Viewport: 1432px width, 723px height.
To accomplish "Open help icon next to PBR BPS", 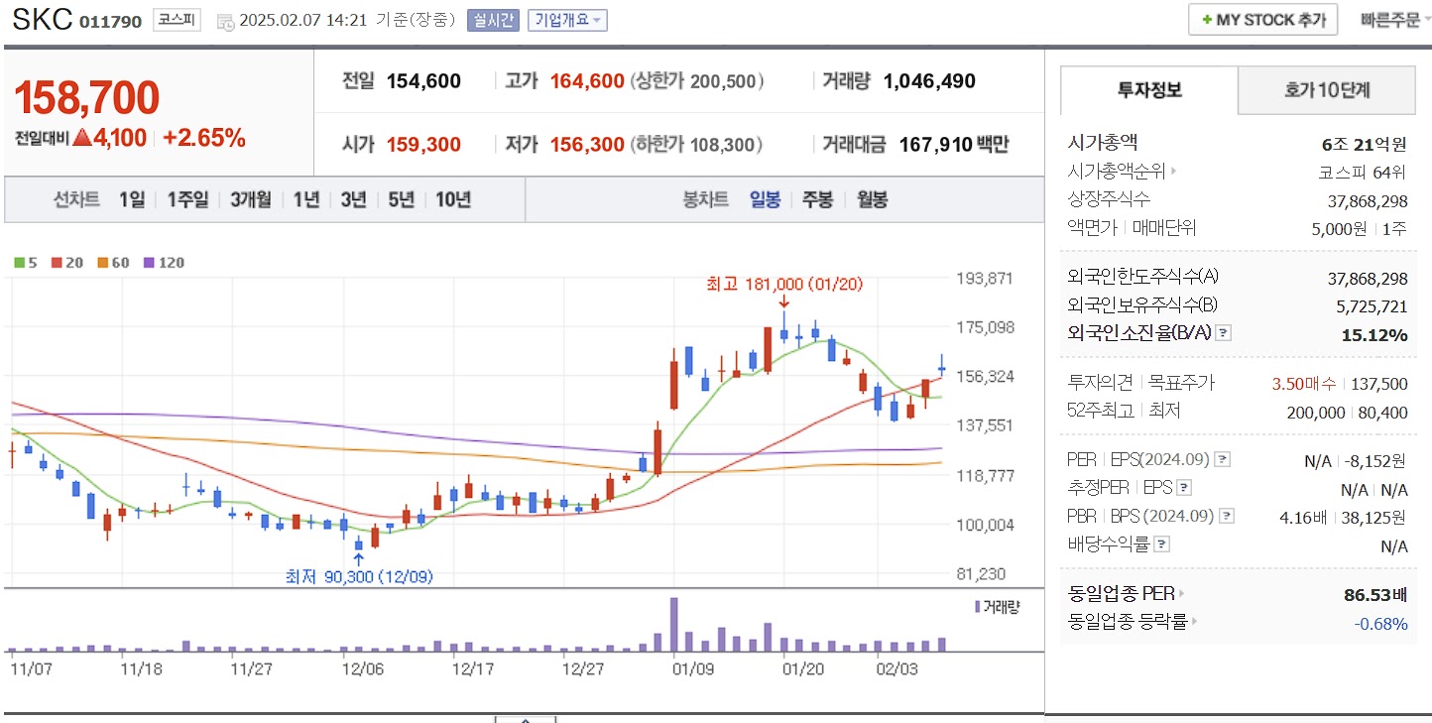I will [1228, 517].
